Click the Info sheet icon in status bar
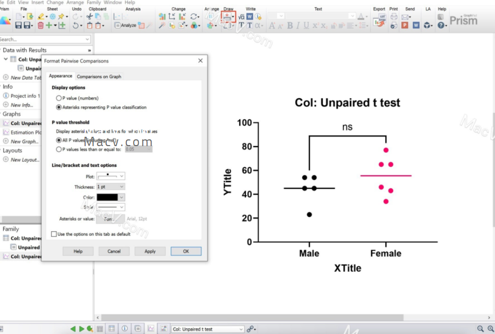This screenshot has height=334, width=495. point(125,329)
